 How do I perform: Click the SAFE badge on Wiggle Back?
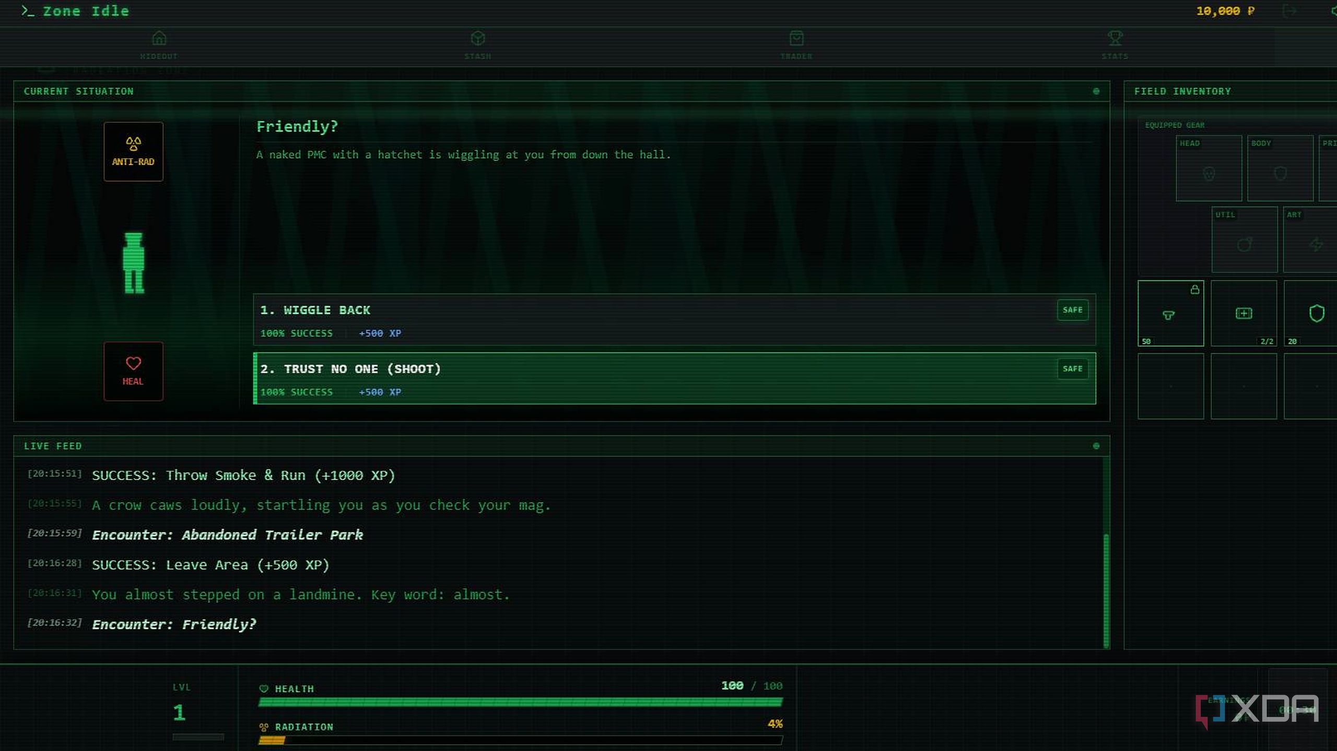(x=1072, y=310)
